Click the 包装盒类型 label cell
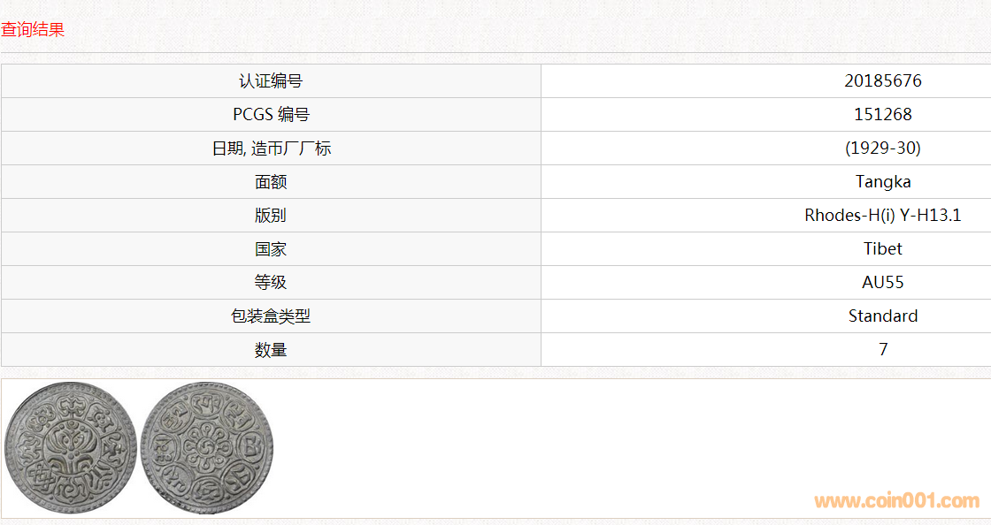 (x=271, y=316)
